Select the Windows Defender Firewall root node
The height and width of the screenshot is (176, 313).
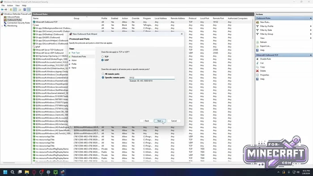(17, 14)
